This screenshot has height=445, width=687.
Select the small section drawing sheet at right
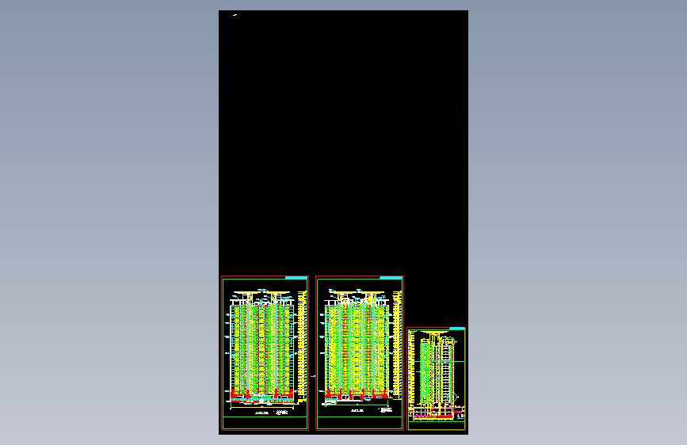pyautogui.click(x=437, y=378)
